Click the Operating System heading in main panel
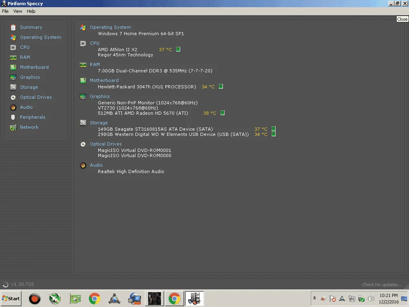Image resolution: width=409 pixels, height=307 pixels. coord(110,27)
